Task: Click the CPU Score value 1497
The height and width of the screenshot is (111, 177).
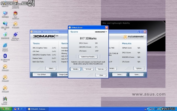Action: point(97,51)
